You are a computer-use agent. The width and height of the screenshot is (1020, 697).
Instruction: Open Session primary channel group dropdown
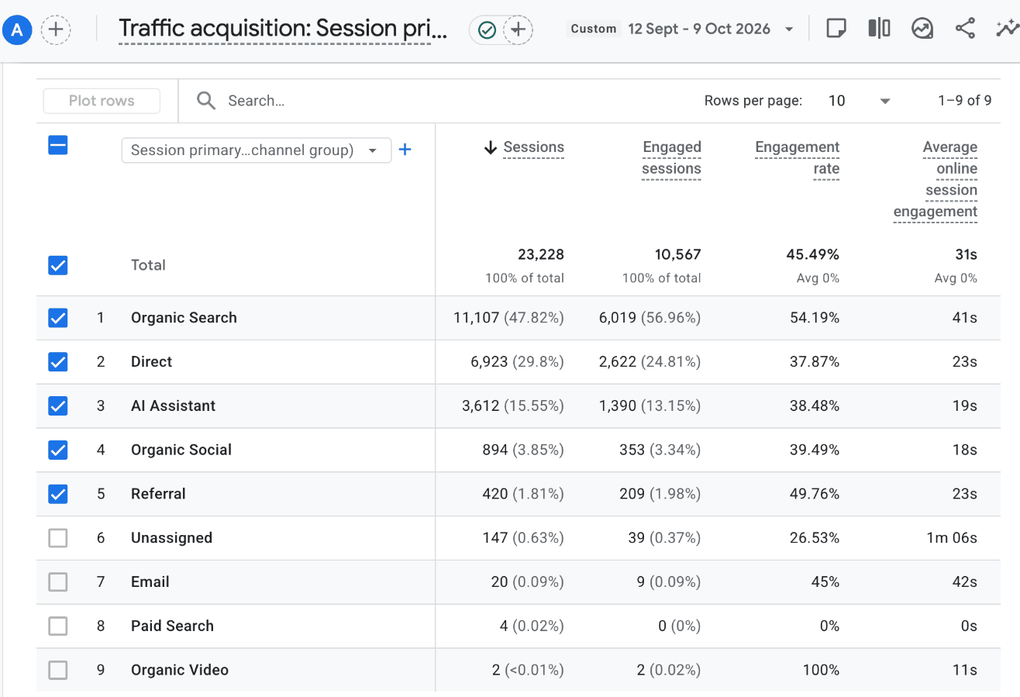(256, 150)
